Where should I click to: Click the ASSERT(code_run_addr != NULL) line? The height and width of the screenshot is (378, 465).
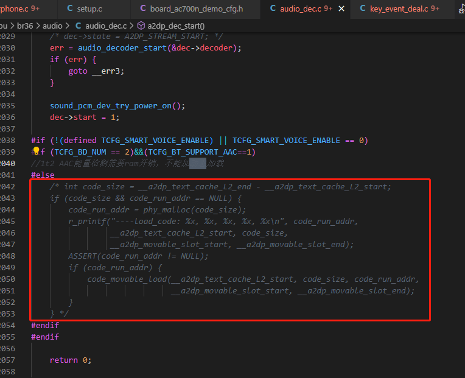pos(138,256)
